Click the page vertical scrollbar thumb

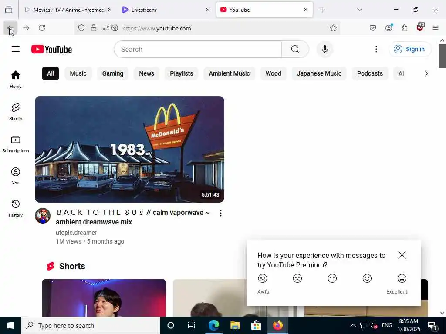[x=442, y=56]
